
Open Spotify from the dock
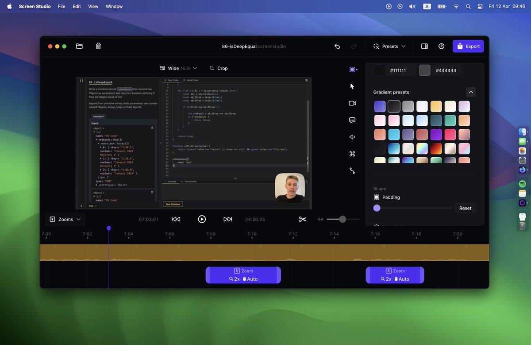point(522,184)
